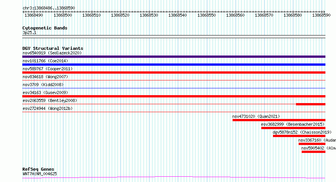Viewport: 336px width, 182px height.
Task: Click the red nsv5905402 variant bar
Action: click(x=313, y=152)
